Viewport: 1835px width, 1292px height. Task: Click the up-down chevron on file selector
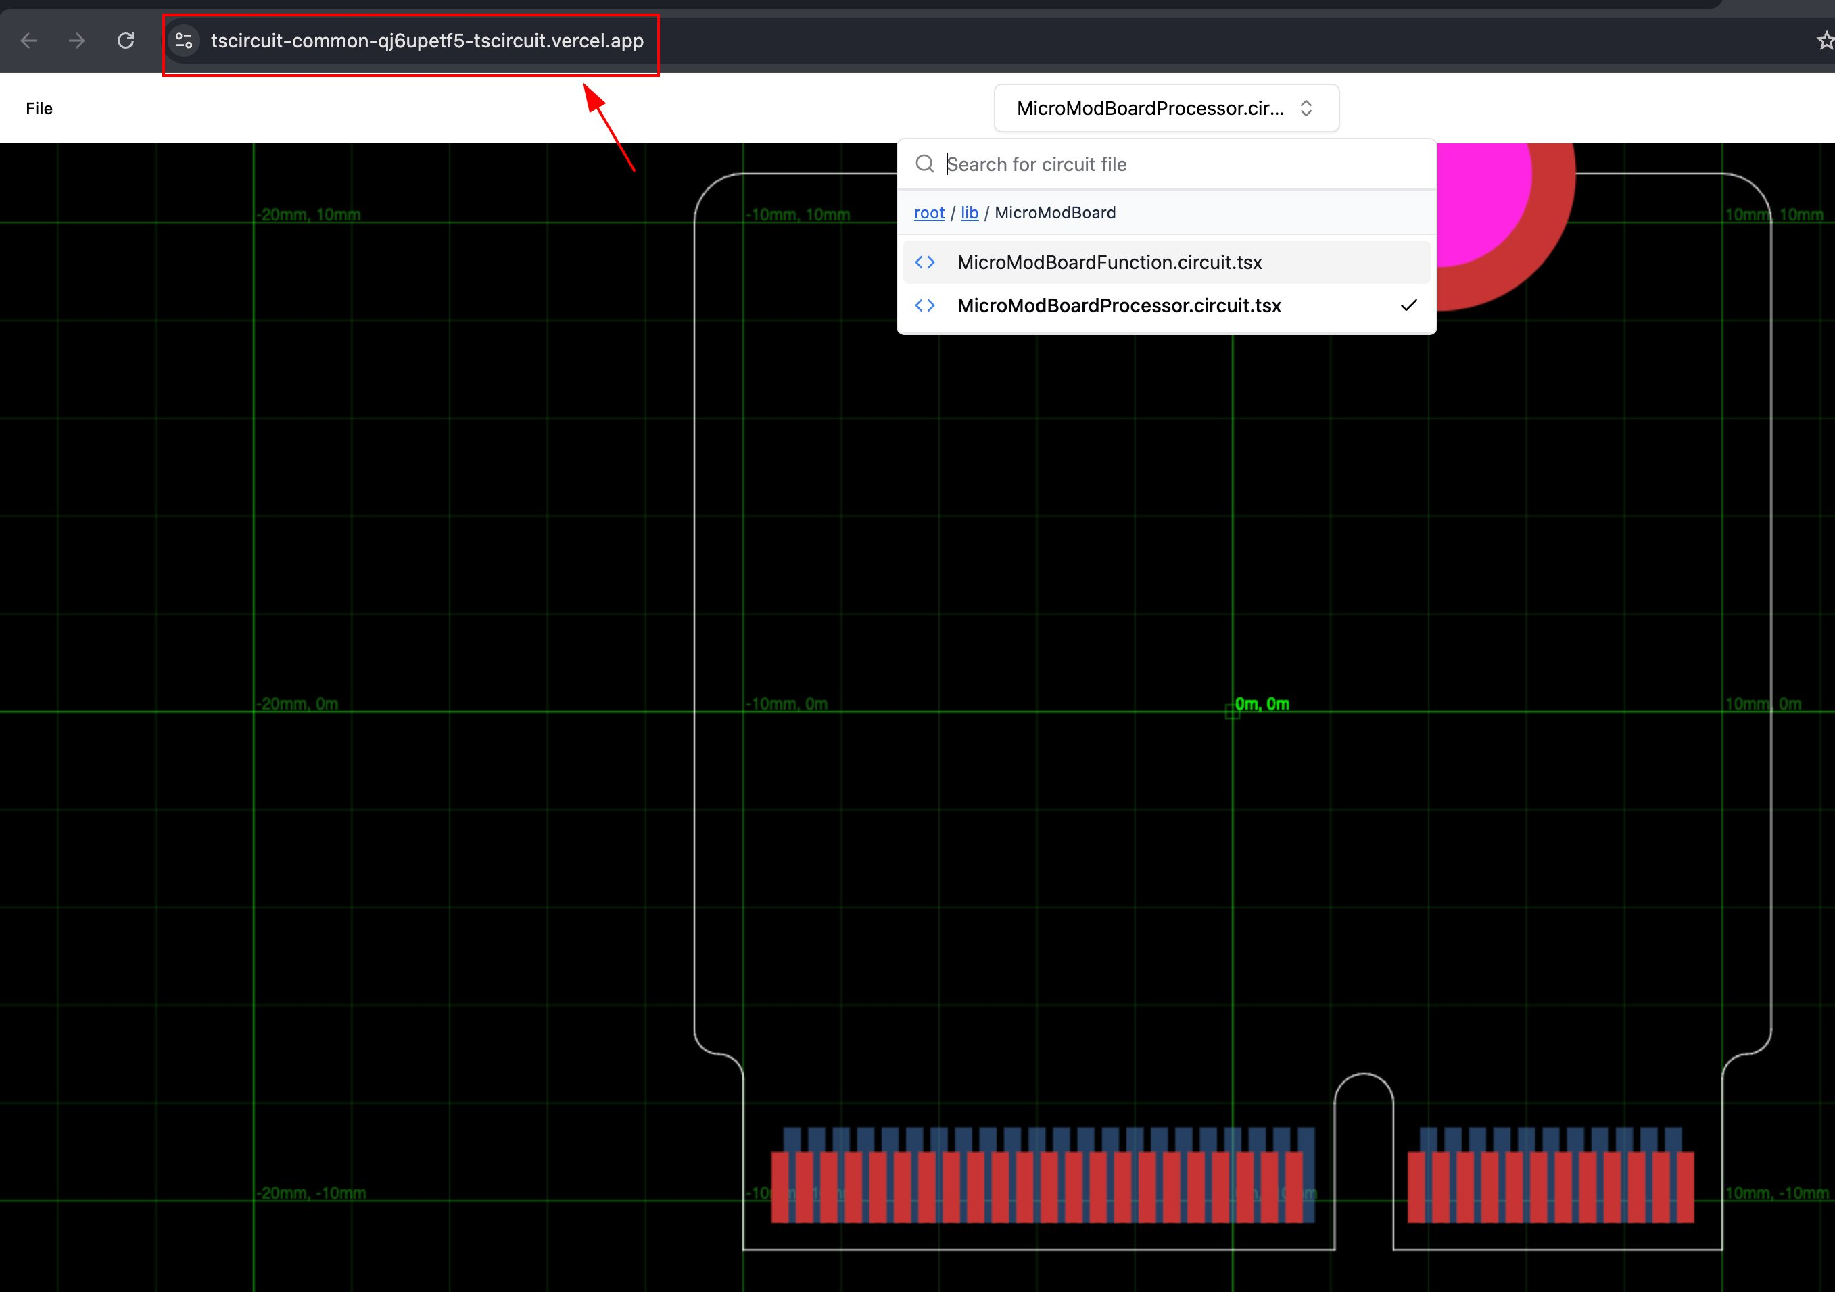coord(1306,109)
